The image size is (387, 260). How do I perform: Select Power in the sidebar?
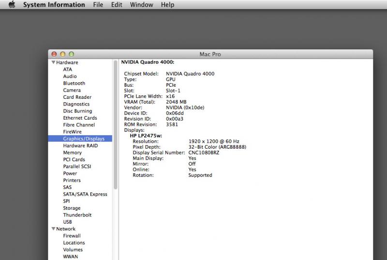(70, 173)
